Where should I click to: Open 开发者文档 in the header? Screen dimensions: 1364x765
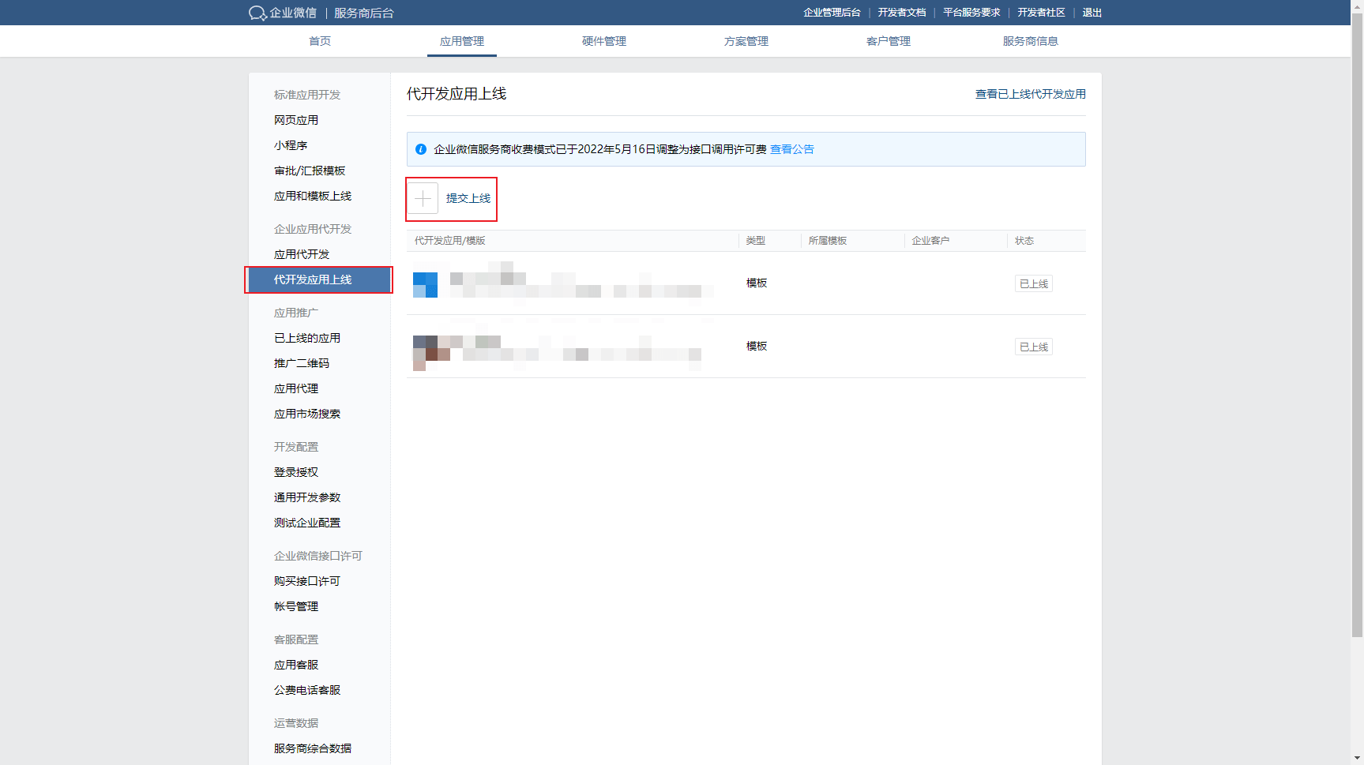(902, 13)
